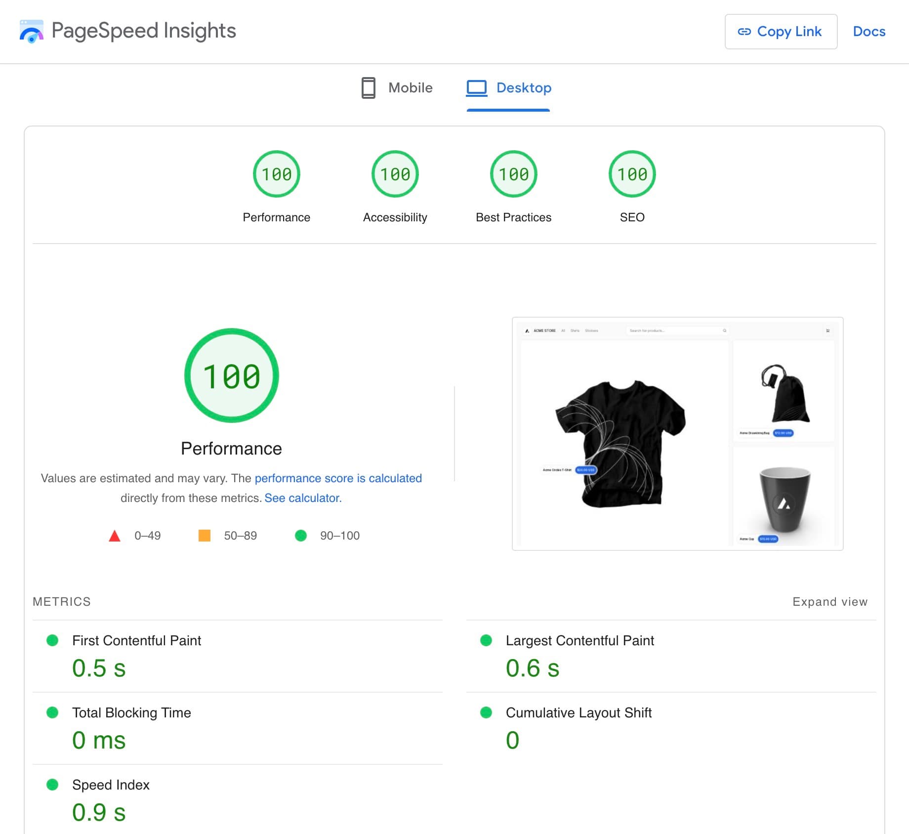Screen dimensions: 909x834
Task: Click the Accessibility score gauge
Action: [395, 174]
